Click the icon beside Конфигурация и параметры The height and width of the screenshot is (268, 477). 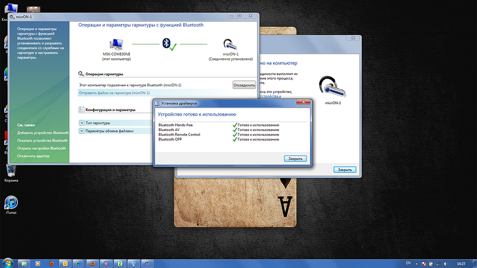click(x=81, y=110)
